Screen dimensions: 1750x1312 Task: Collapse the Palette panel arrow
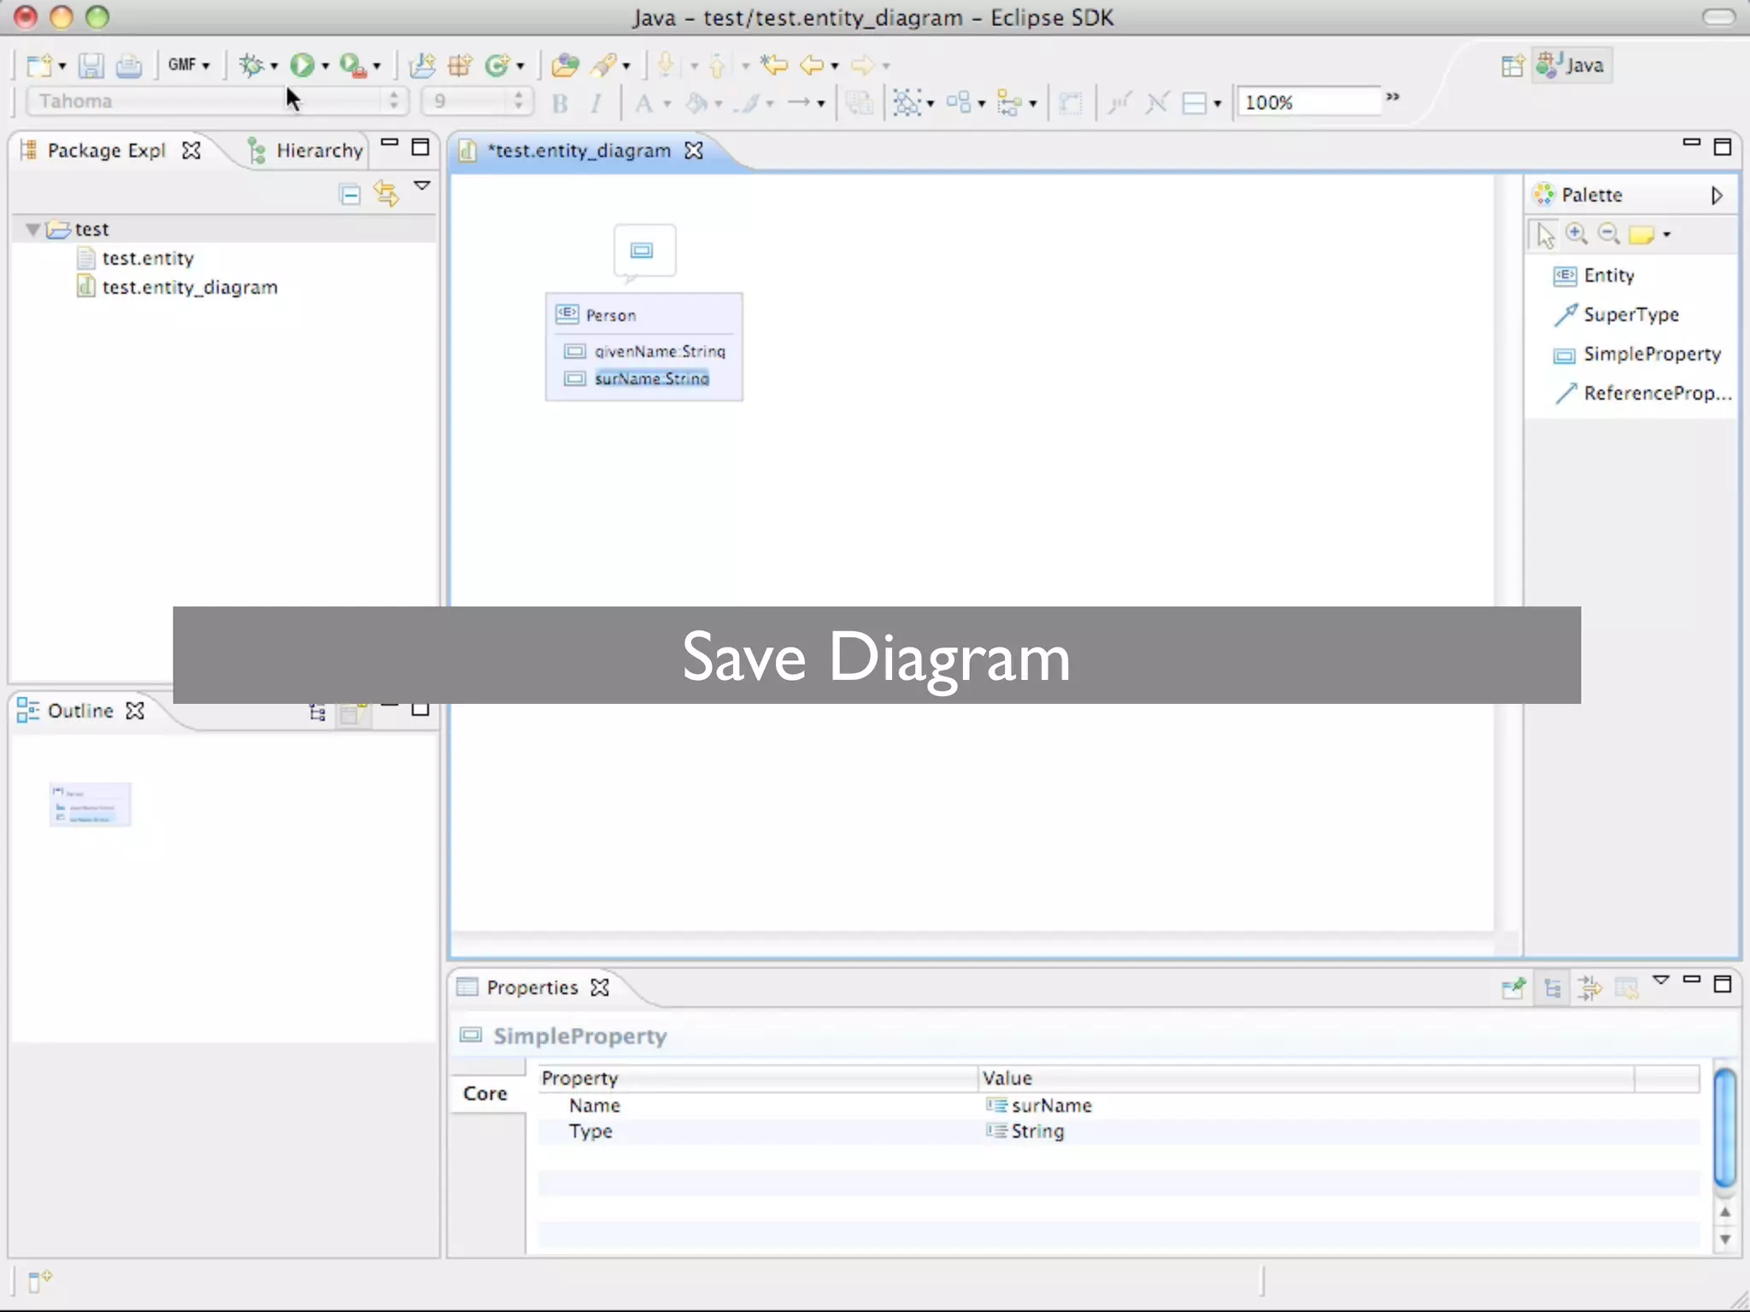click(x=1717, y=196)
